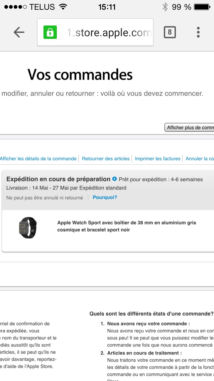
Task: Click Retourner des articles link
Action: coord(106,159)
